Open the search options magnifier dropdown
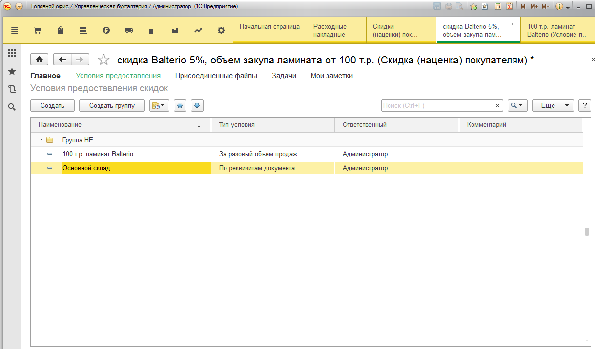This screenshot has width=595, height=349. coord(517,105)
